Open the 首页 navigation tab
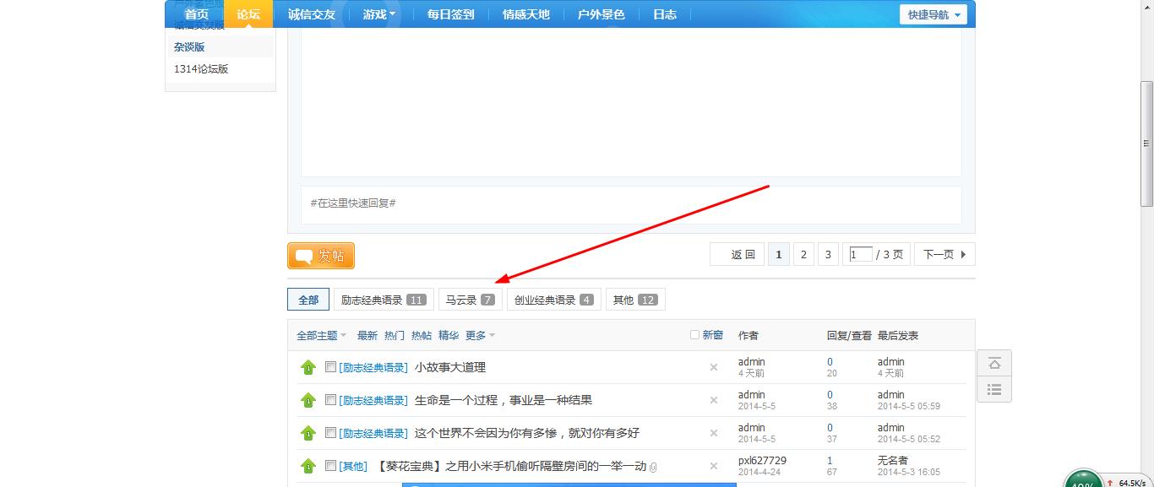 (196, 14)
